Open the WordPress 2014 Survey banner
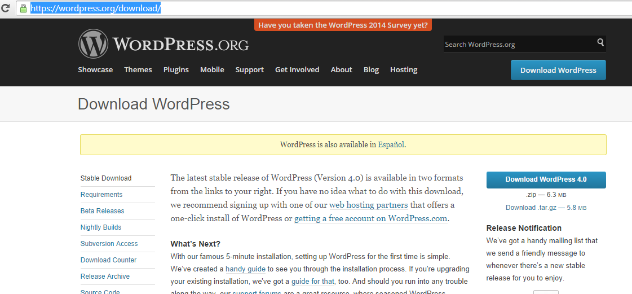 (x=343, y=25)
